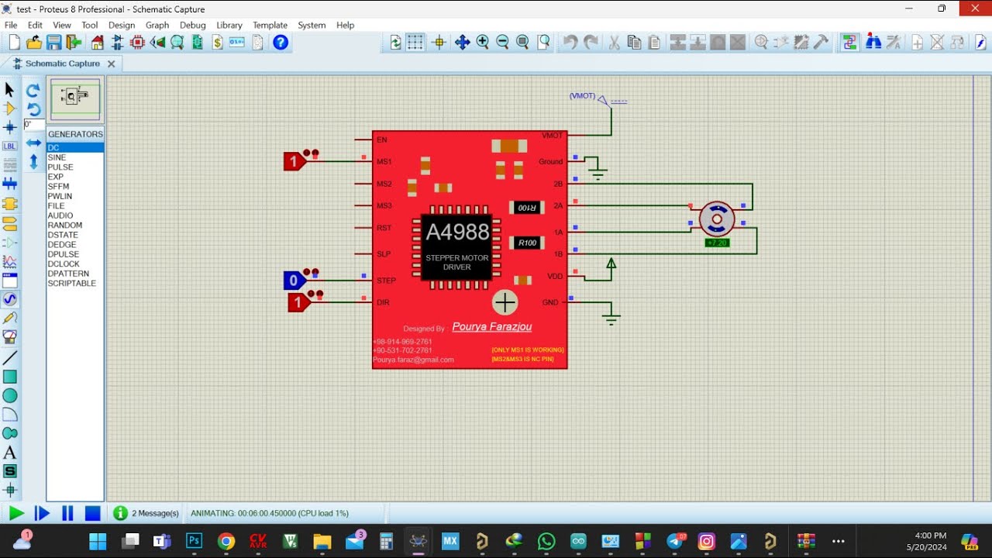Stop the simulation

[x=92, y=513]
